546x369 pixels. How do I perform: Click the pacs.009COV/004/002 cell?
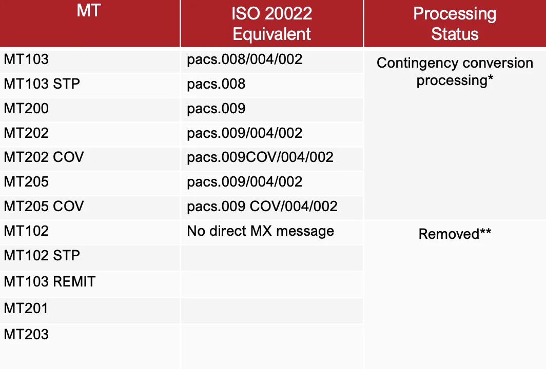click(x=260, y=157)
